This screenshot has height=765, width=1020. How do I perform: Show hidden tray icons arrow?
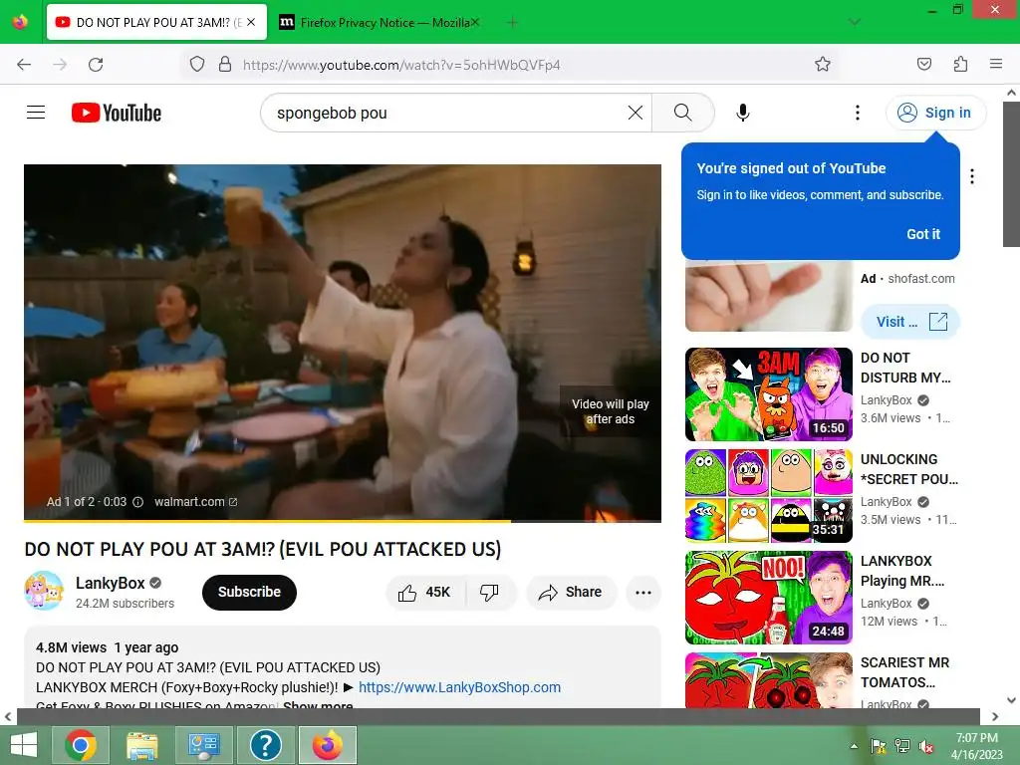[854, 746]
